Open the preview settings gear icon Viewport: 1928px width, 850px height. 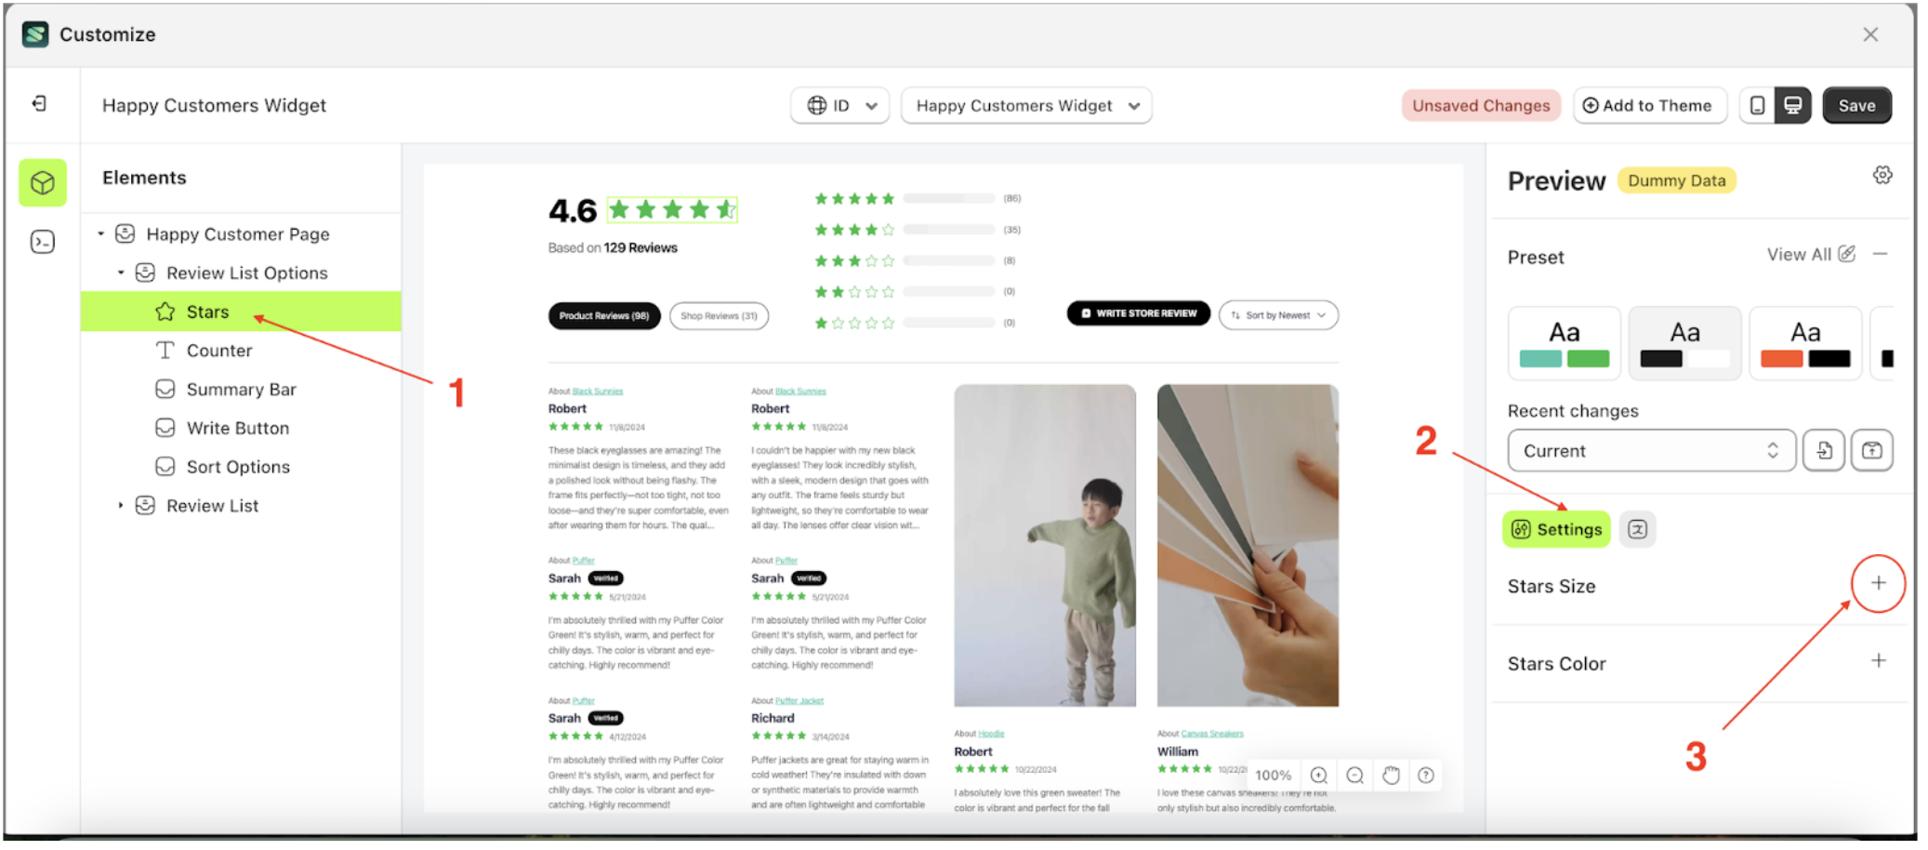pyautogui.click(x=1882, y=175)
